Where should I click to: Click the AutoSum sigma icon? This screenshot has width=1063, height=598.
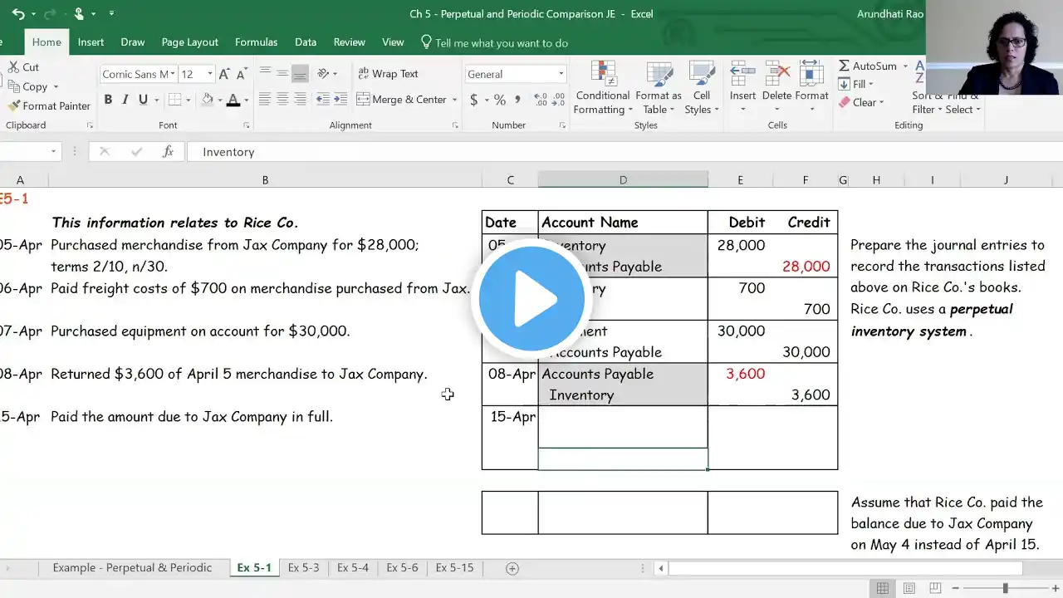[x=844, y=66]
